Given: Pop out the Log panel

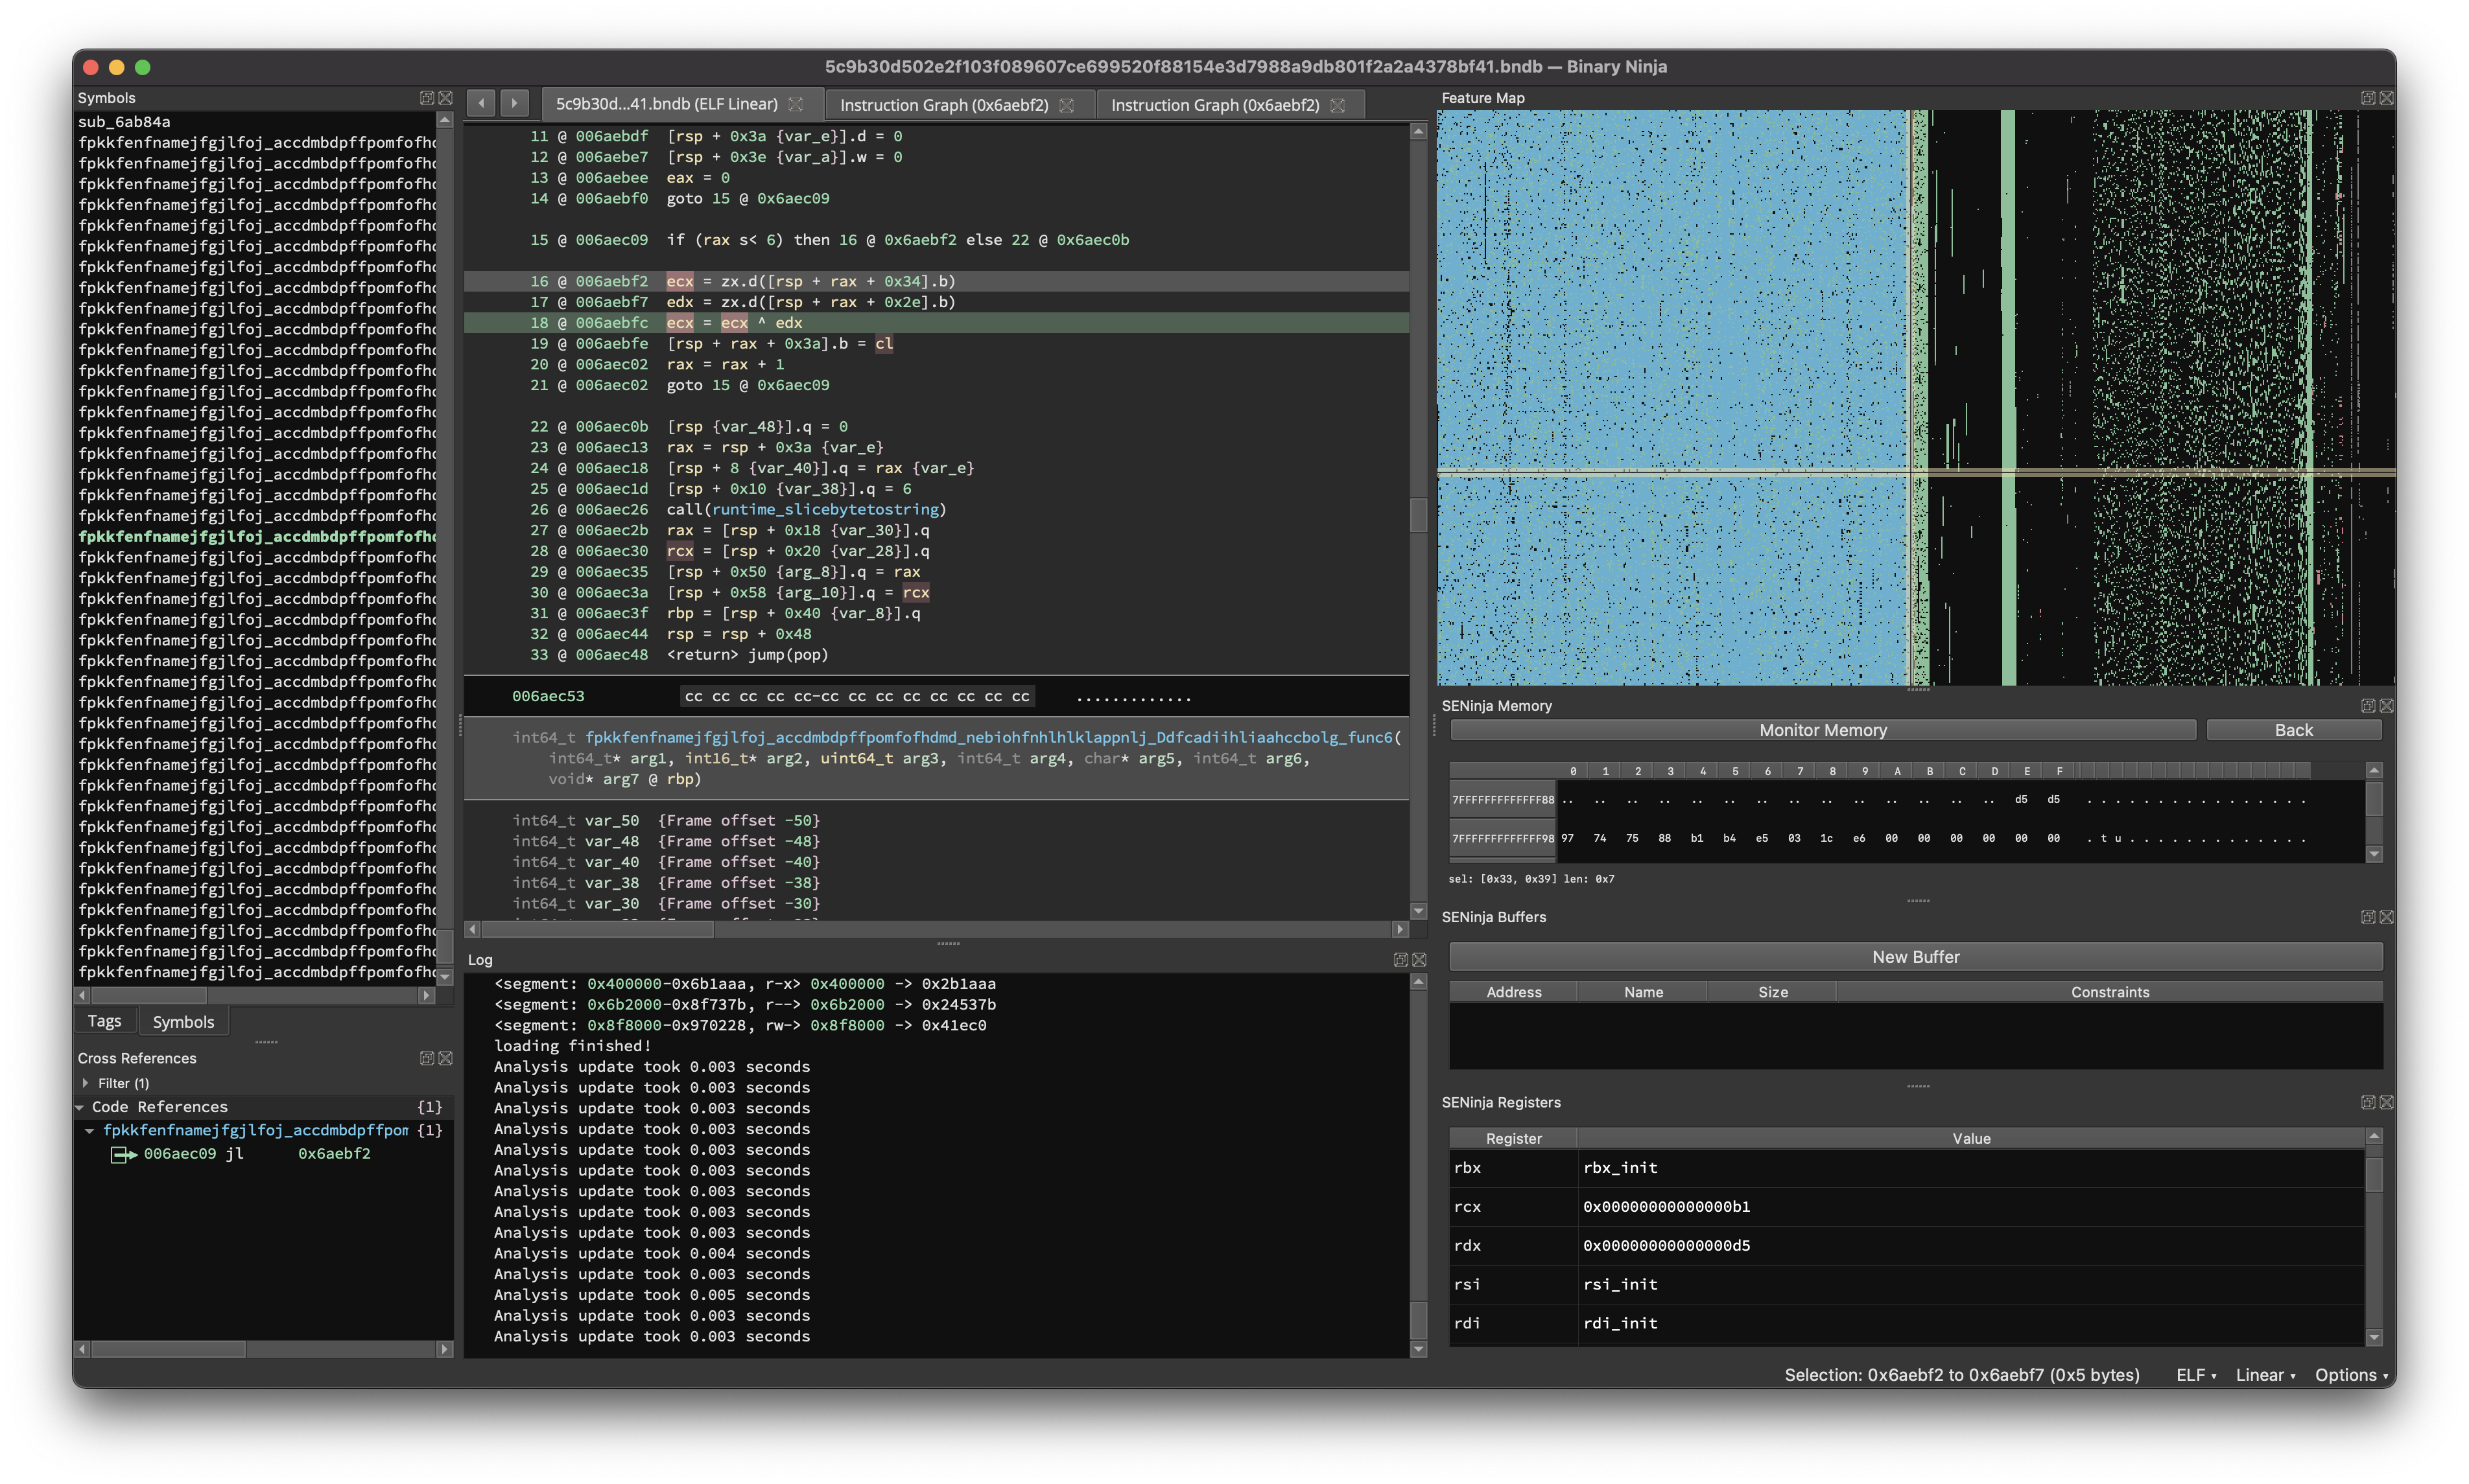Looking at the screenshot, I should click(1400, 960).
